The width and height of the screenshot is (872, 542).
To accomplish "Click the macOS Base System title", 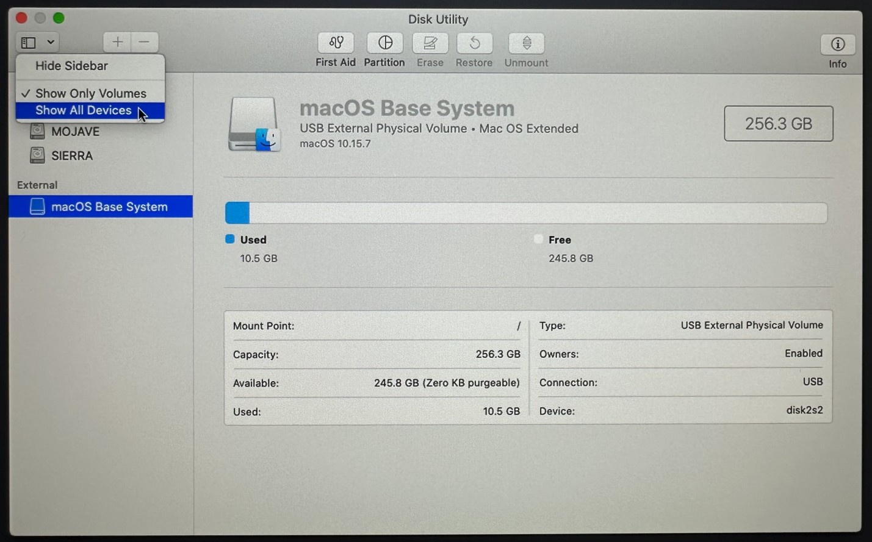I will pyautogui.click(x=407, y=109).
